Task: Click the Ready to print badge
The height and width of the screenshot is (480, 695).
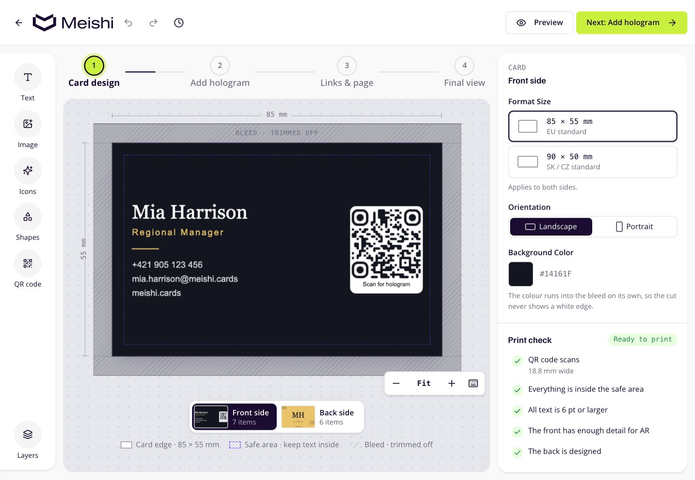Action: (x=642, y=340)
